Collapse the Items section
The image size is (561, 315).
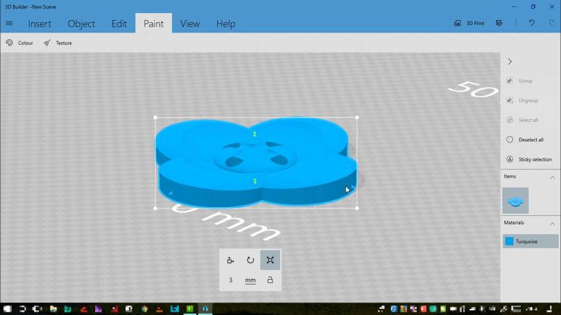(x=552, y=177)
